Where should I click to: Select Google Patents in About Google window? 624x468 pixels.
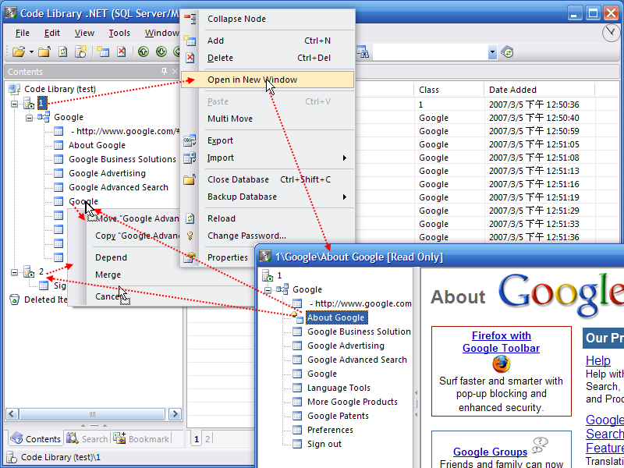coord(338,416)
